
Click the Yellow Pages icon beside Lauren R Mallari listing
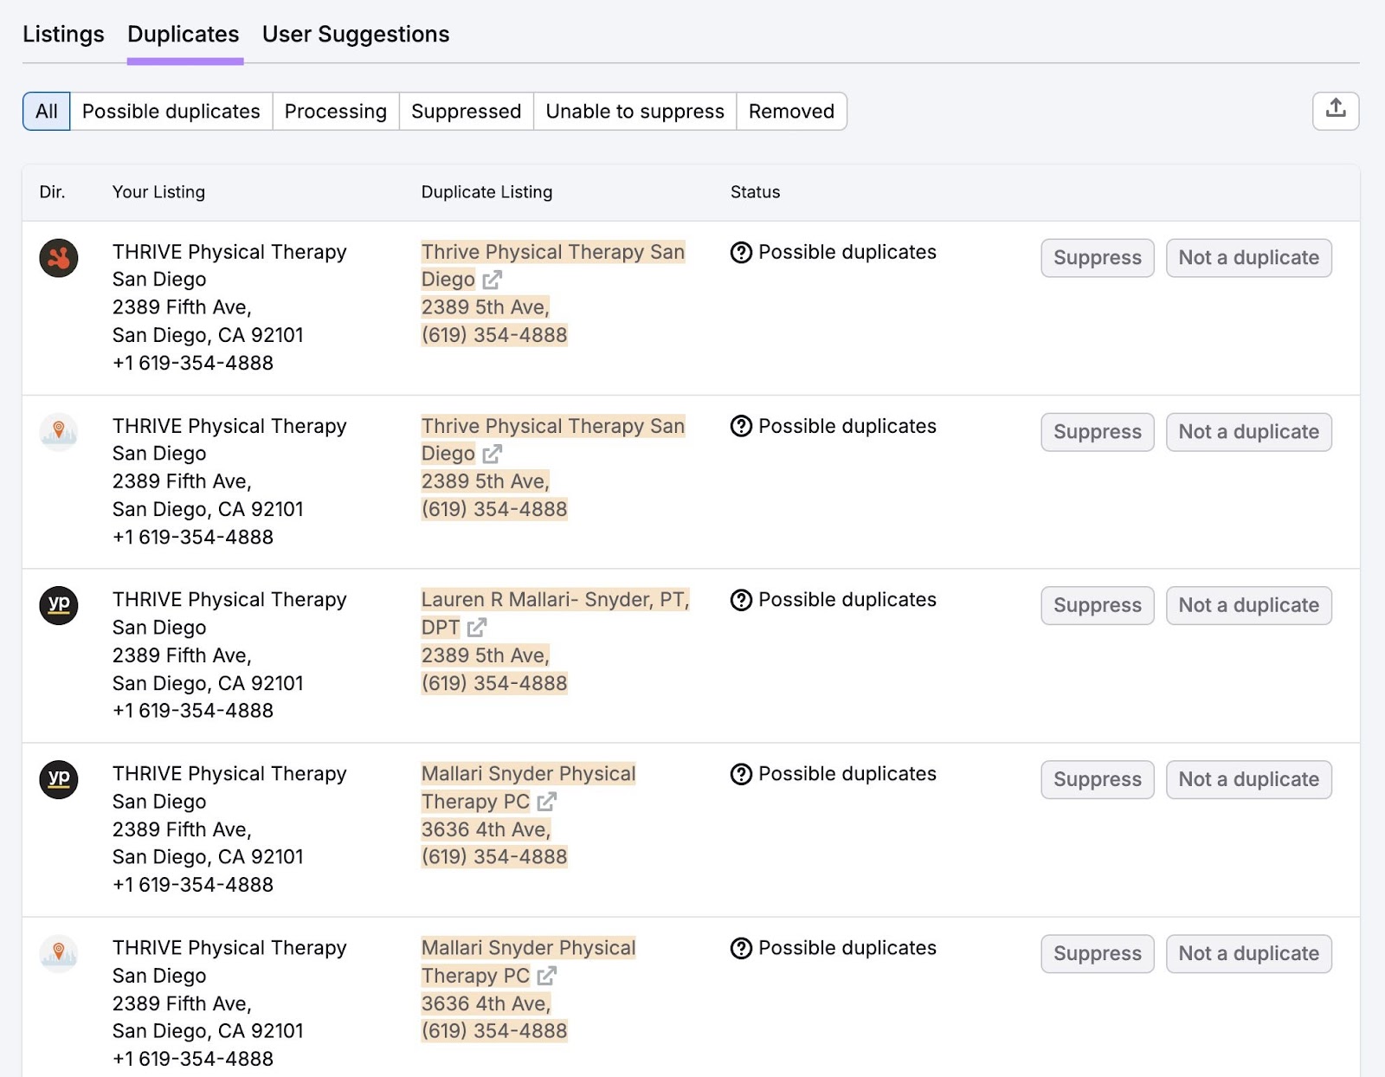[58, 605]
